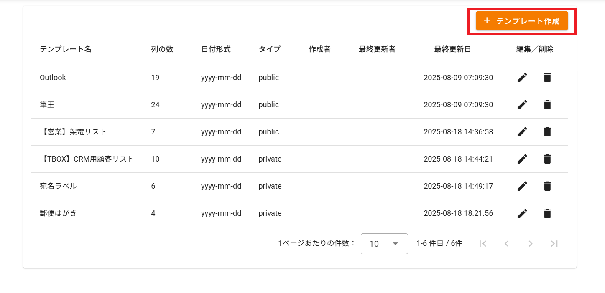Go to the previous page
Image resolution: width=605 pixels, height=293 pixels.
pos(507,244)
